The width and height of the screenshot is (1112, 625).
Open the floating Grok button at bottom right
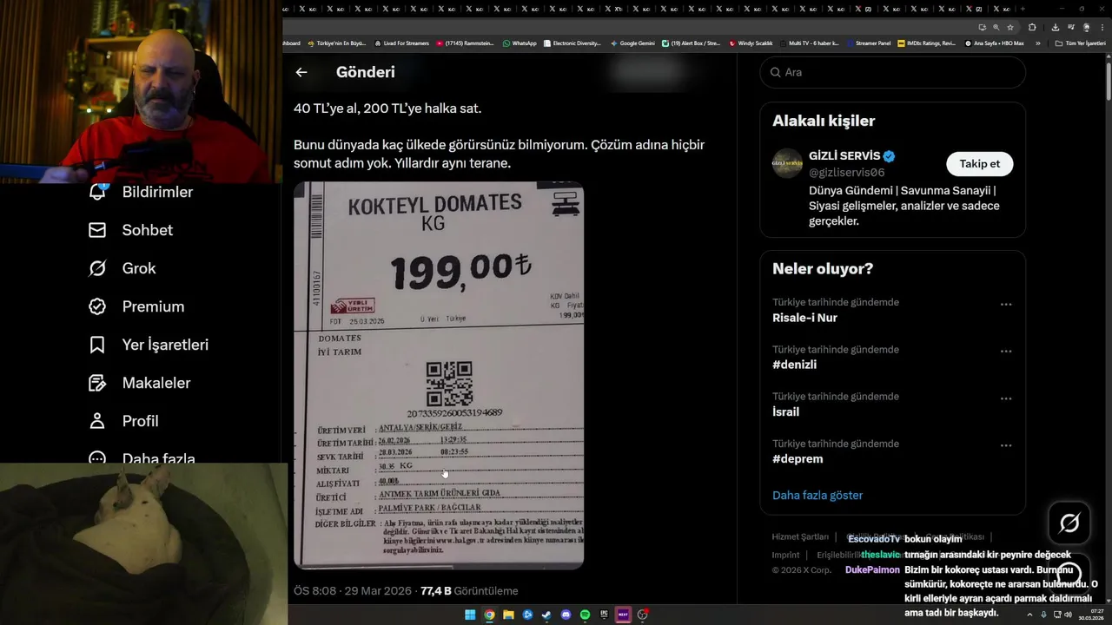pos(1069,523)
